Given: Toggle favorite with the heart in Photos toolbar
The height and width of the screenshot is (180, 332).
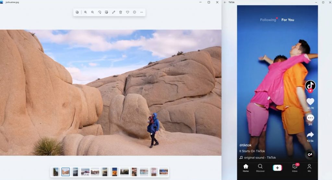Looking at the screenshot, I should 127,12.
